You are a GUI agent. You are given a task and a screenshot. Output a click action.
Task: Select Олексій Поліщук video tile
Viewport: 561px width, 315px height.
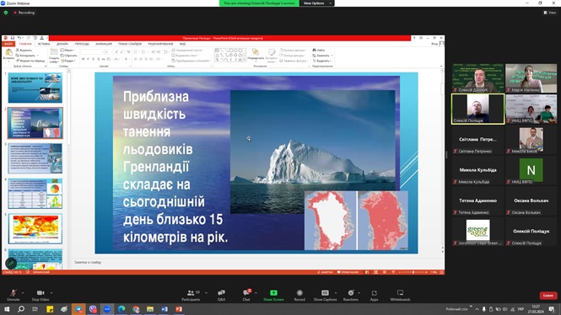point(478,109)
